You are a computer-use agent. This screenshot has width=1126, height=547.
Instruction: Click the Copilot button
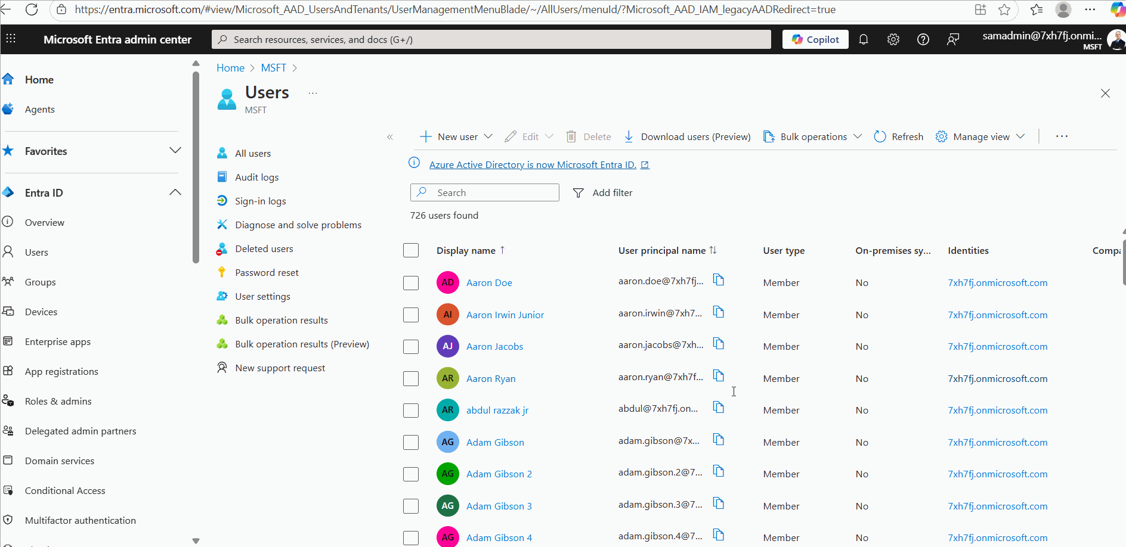815,39
